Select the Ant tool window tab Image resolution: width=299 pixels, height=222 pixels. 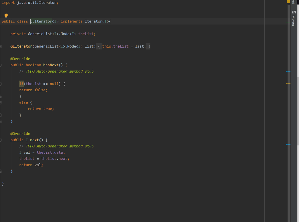293,2
